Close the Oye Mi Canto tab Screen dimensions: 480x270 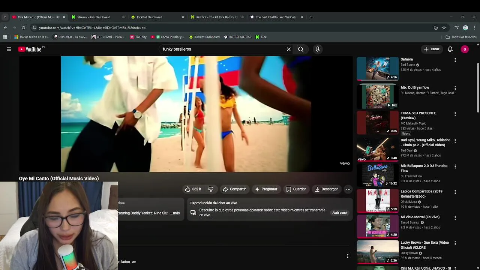(64, 17)
